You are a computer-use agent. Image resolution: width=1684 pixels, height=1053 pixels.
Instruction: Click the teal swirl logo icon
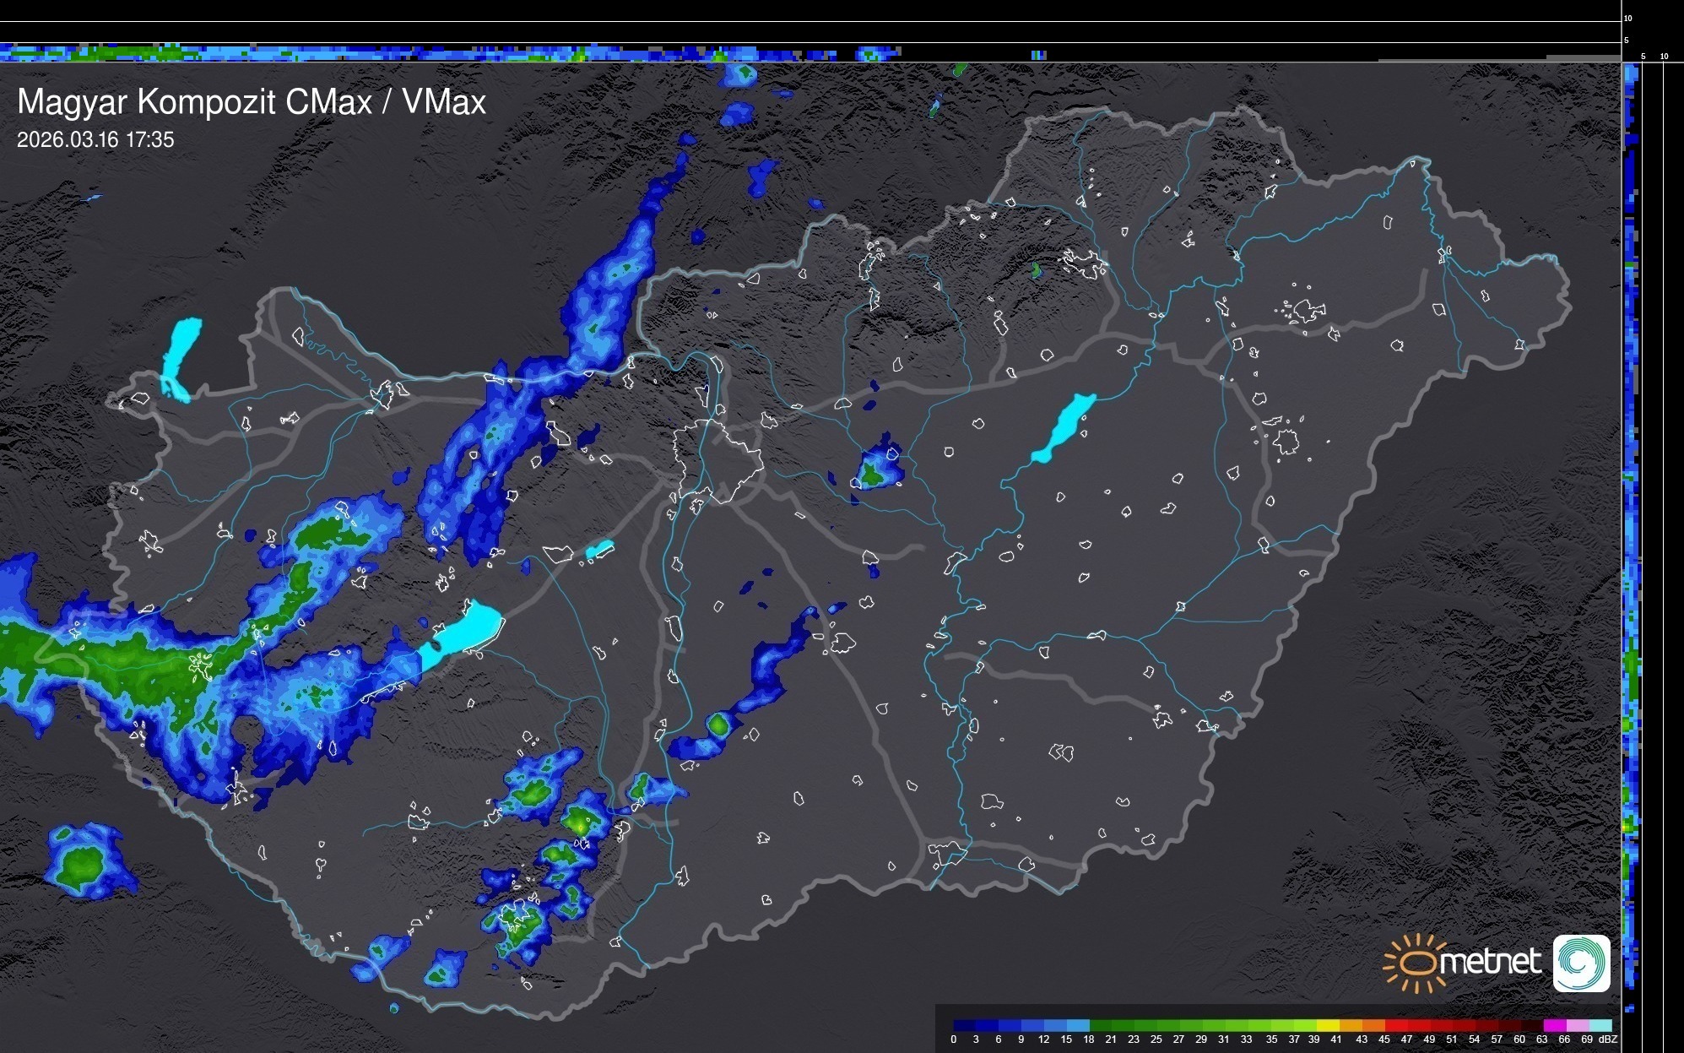click(x=1582, y=963)
